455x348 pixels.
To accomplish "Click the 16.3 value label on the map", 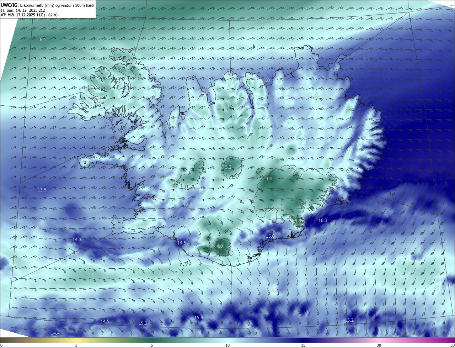I will point(322,220).
